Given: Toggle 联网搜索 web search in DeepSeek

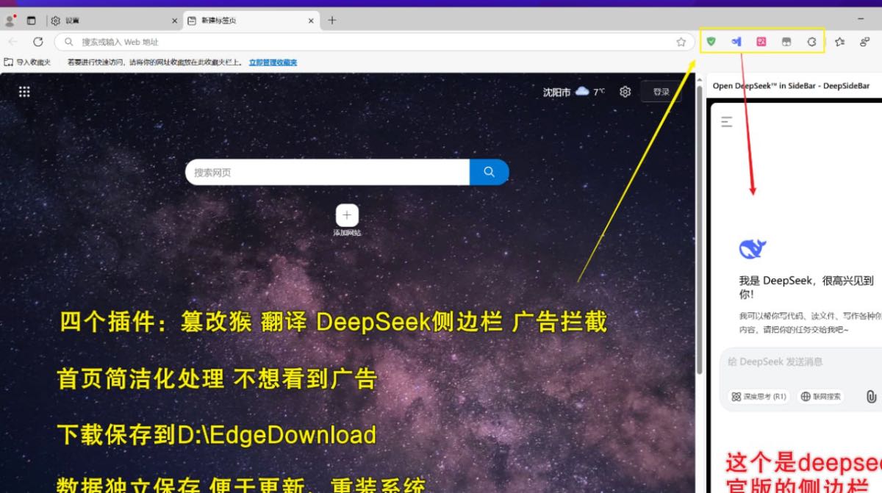Looking at the screenshot, I should pyautogui.click(x=821, y=397).
